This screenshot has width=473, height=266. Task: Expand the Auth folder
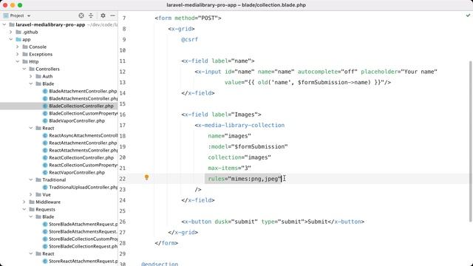point(31,76)
